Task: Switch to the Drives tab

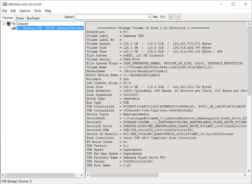Action: 20,18
